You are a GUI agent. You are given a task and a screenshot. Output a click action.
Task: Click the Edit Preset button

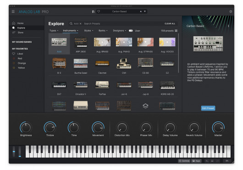point(208,108)
